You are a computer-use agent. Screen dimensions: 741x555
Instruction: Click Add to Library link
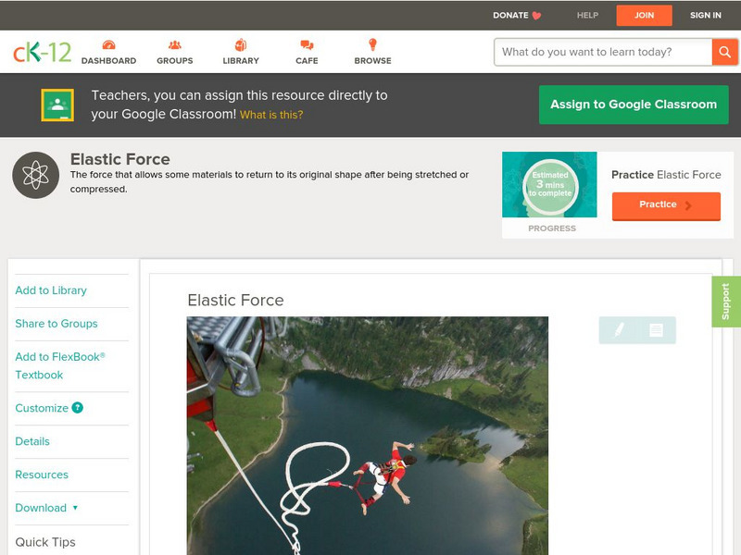pyautogui.click(x=51, y=290)
